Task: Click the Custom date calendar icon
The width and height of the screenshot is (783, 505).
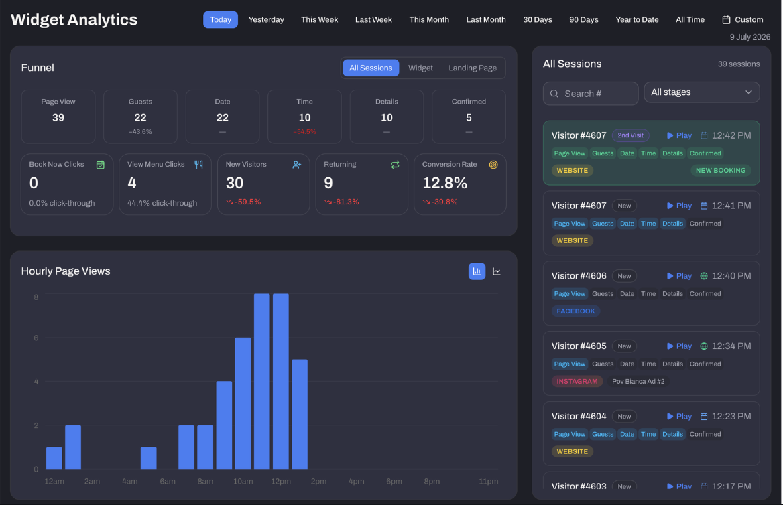Action: tap(726, 20)
